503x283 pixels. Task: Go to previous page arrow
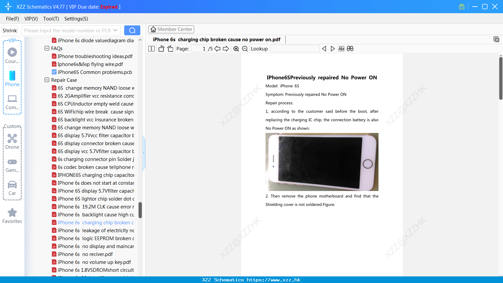click(217, 48)
